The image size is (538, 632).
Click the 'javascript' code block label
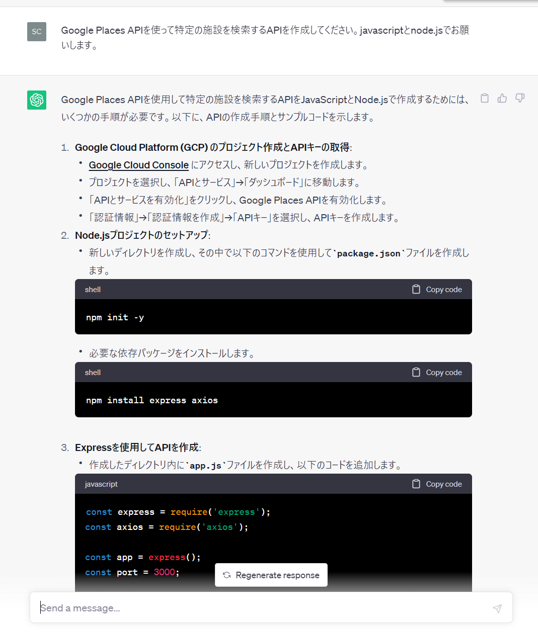point(101,484)
